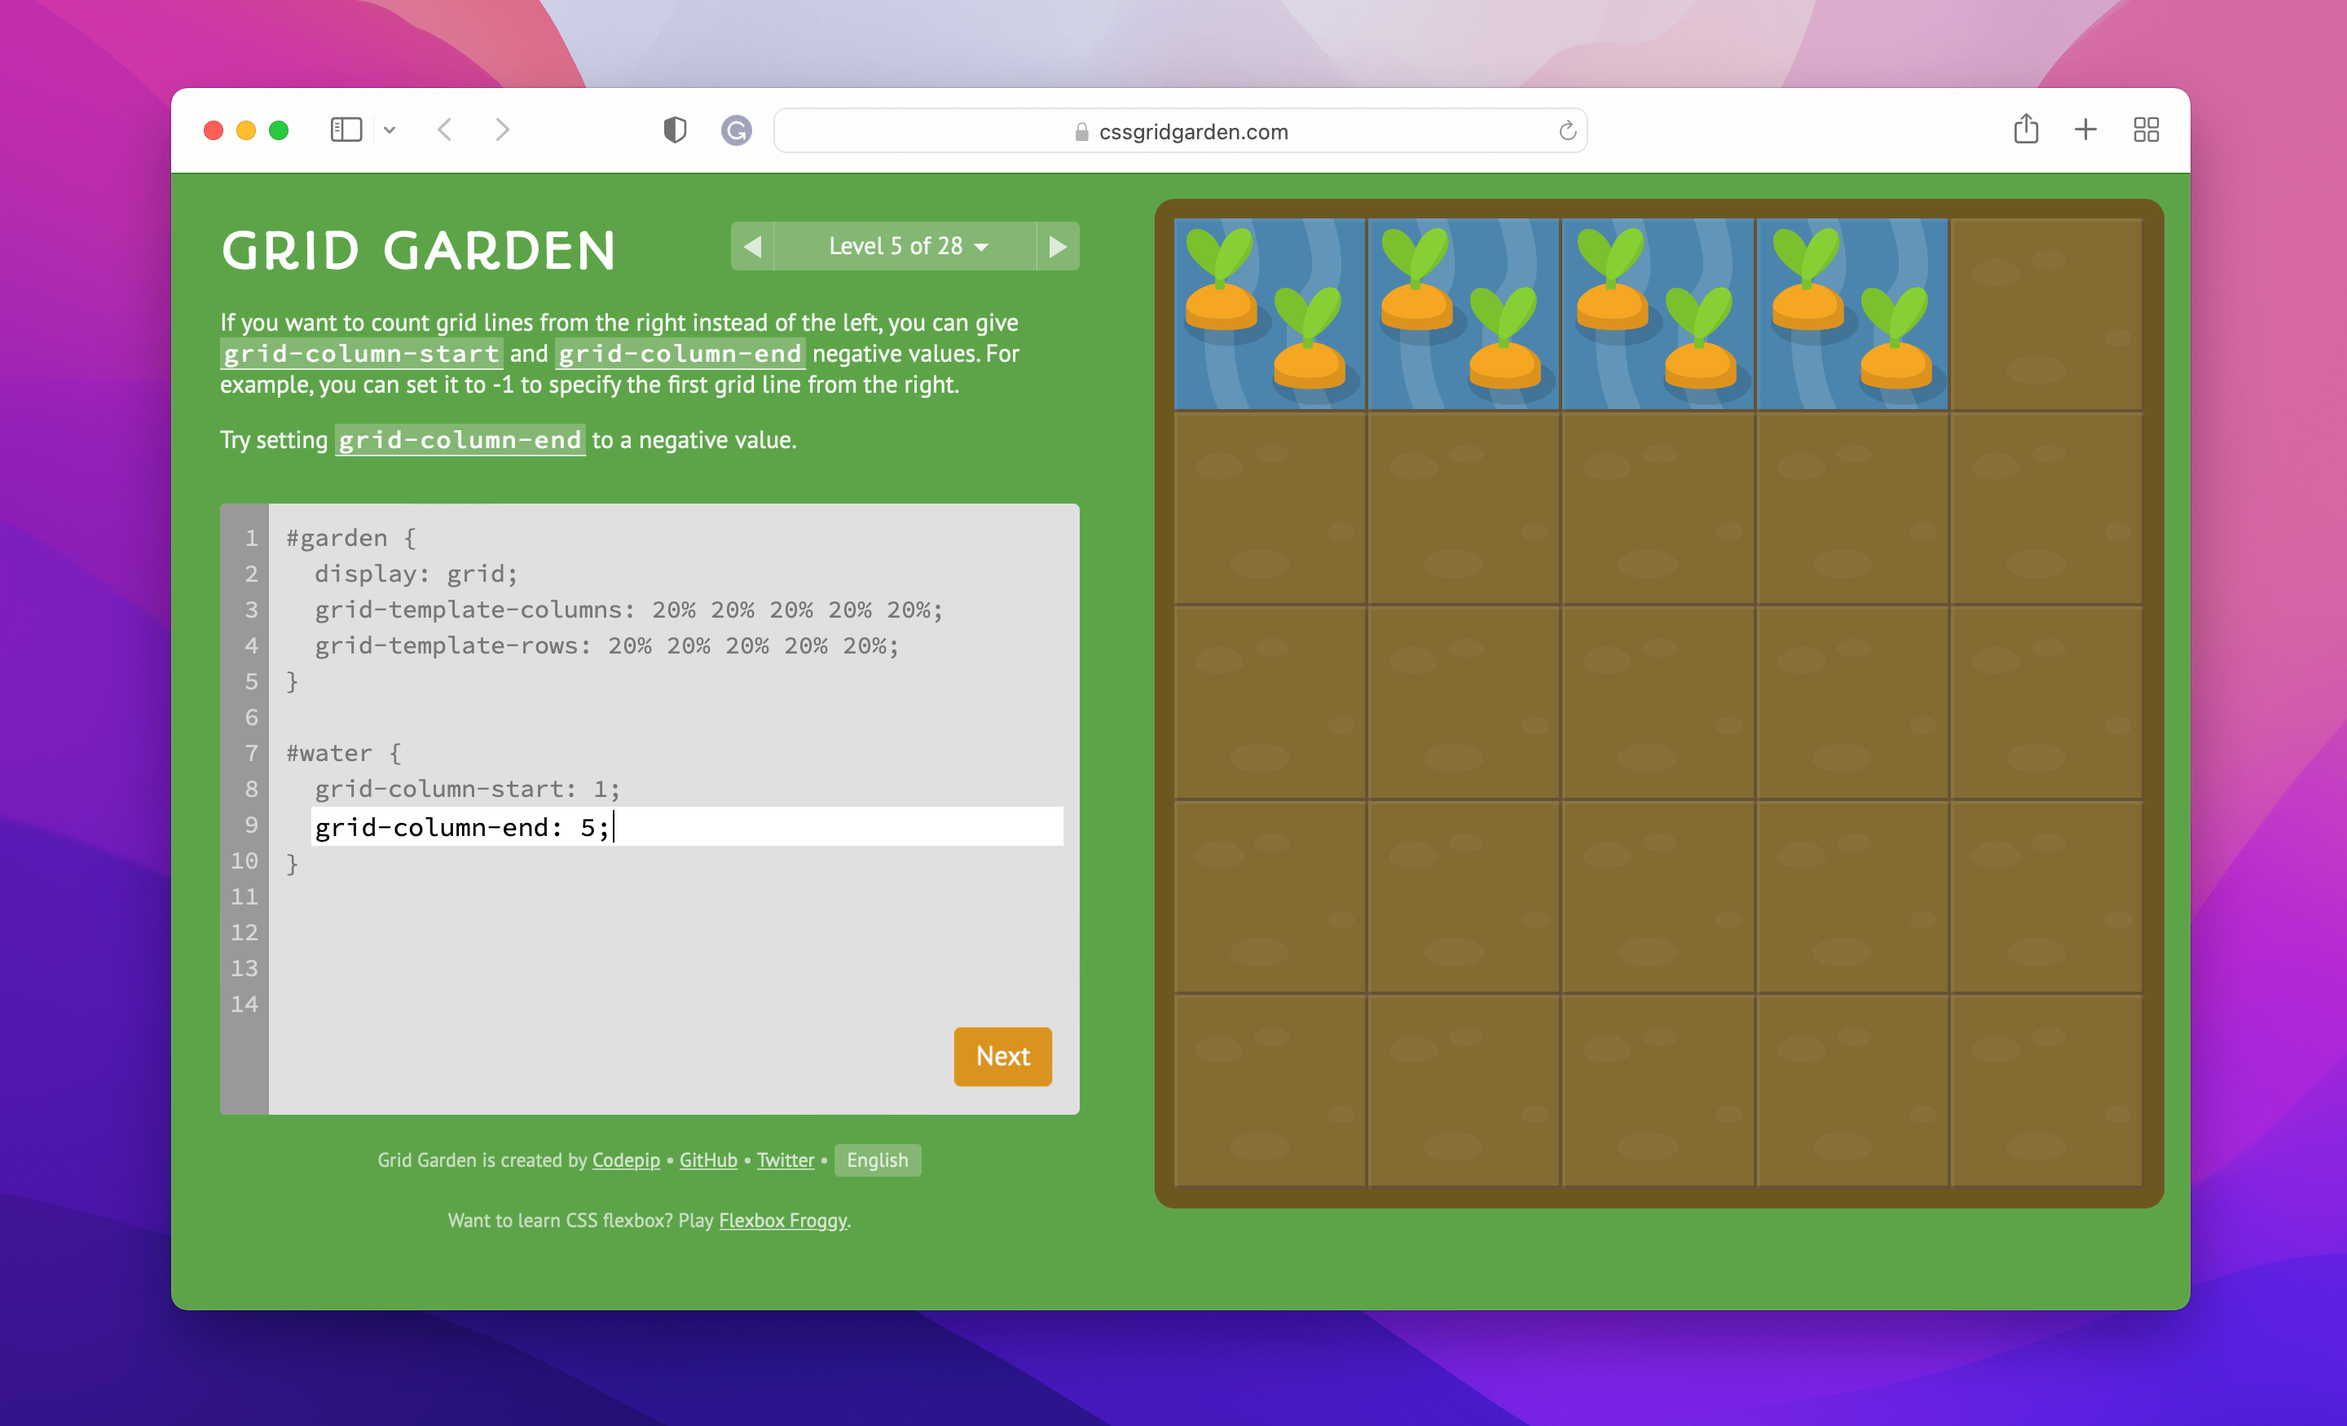Click the Flexbox Froggy link

pyautogui.click(x=783, y=1220)
